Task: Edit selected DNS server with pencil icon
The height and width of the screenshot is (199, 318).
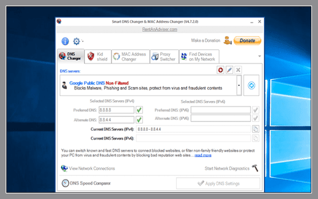Action: click(229, 70)
